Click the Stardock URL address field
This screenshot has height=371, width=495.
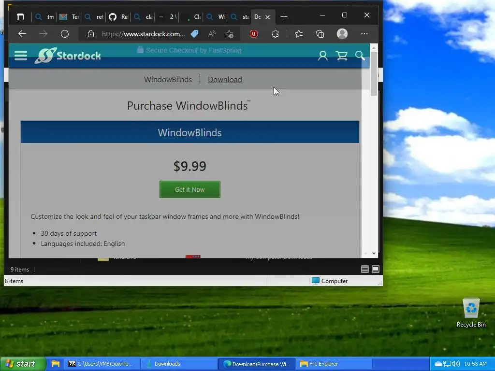pos(143,34)
